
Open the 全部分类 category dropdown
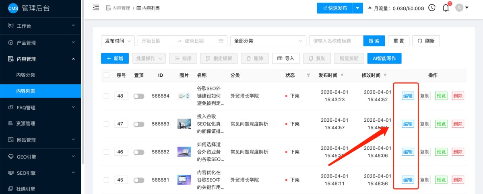pyautogui.click(x=268, y=41)
